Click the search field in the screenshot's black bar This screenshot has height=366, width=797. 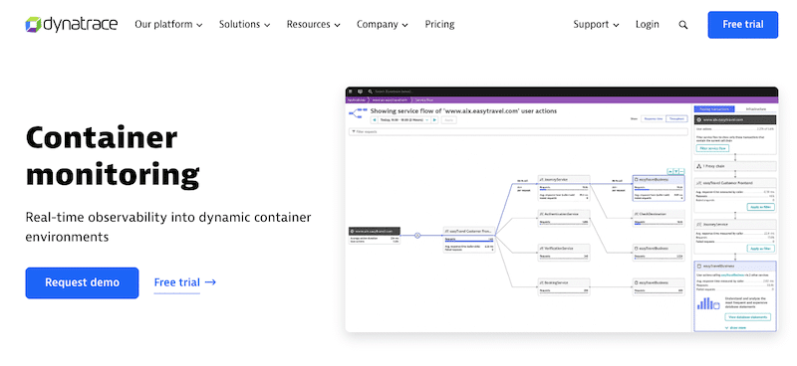394,91
